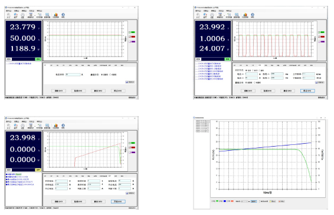The width and height of the screenshot is (334, 215).
Task: Select the second radio option in top-left window
Action: [110, 75]
